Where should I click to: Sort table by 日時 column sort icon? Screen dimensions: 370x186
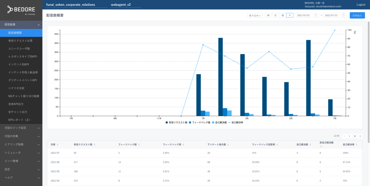(57, 144)
